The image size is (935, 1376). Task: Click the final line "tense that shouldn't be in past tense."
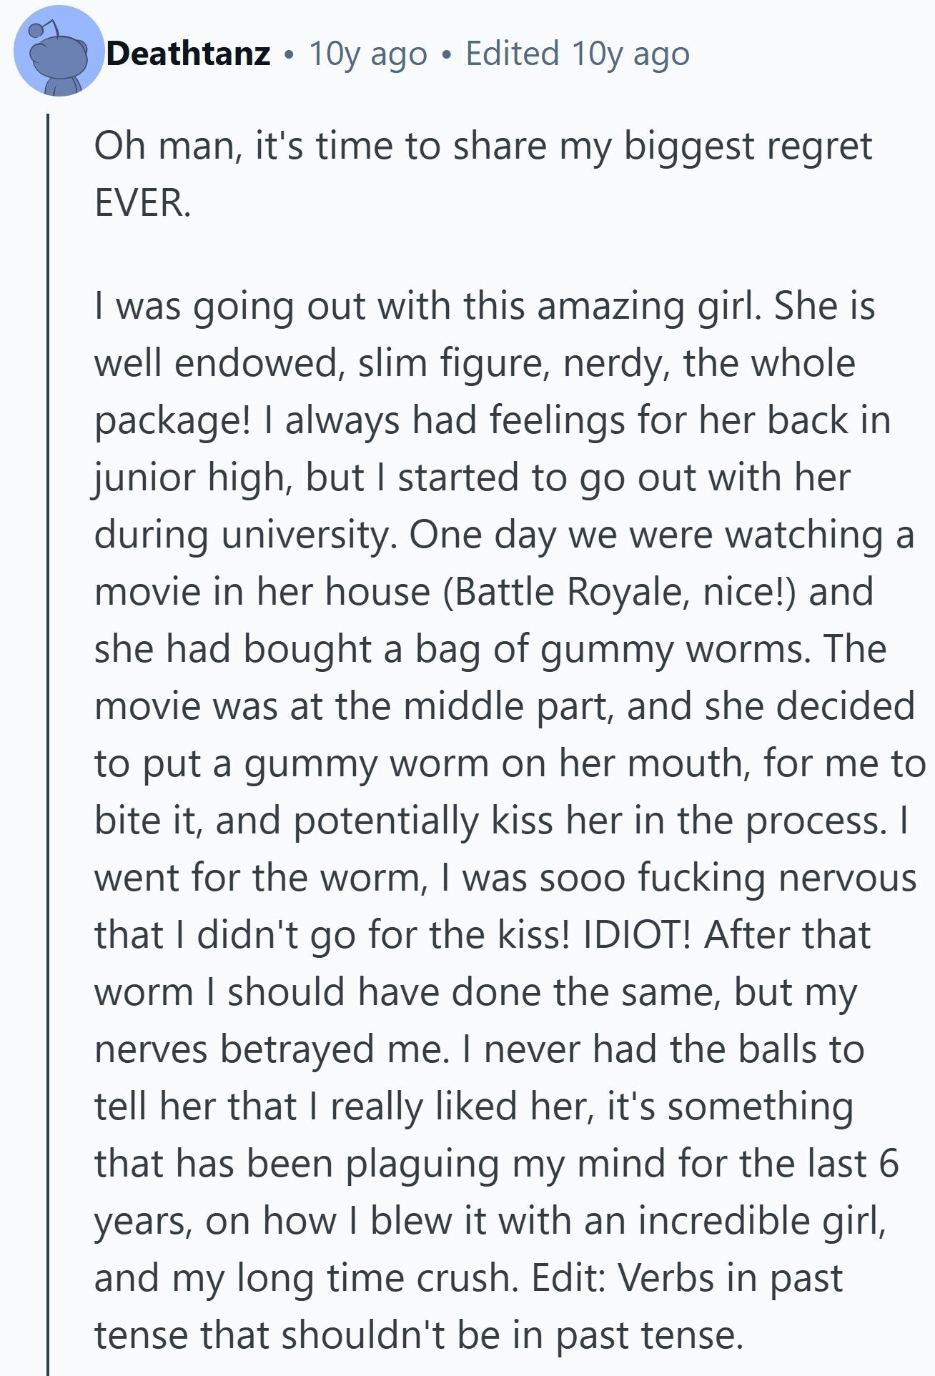click(419, 1335)
